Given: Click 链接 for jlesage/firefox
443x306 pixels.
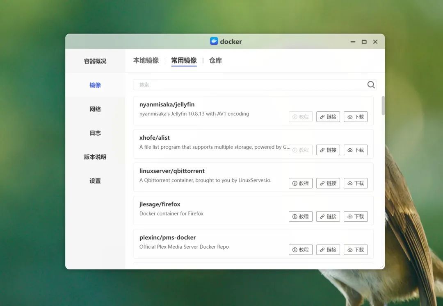Looking at the screenshot, I should tap(328, 217).
